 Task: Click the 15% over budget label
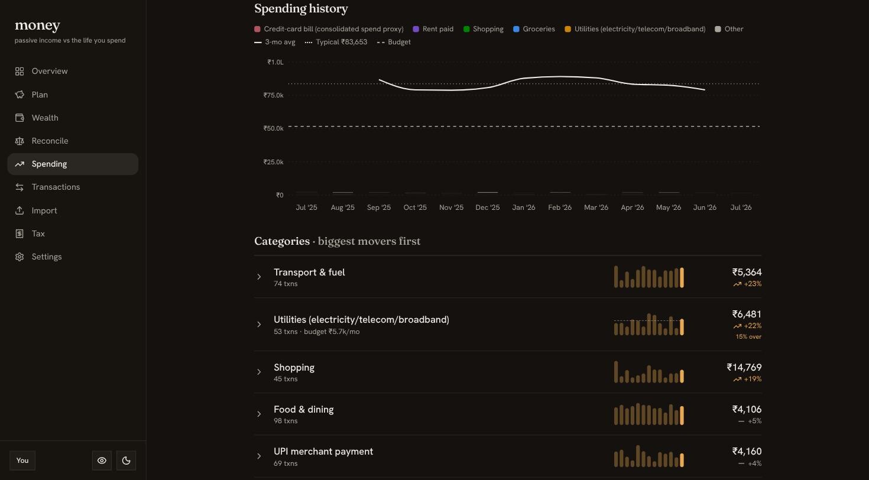[748, 337]
